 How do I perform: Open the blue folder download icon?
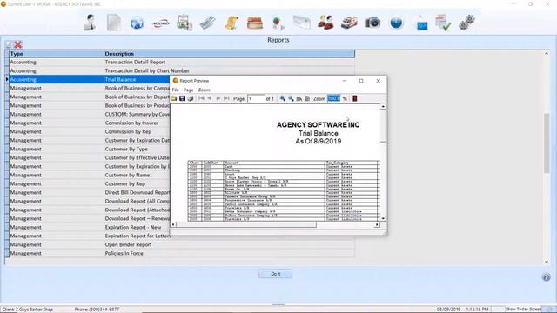click(421, 23)
